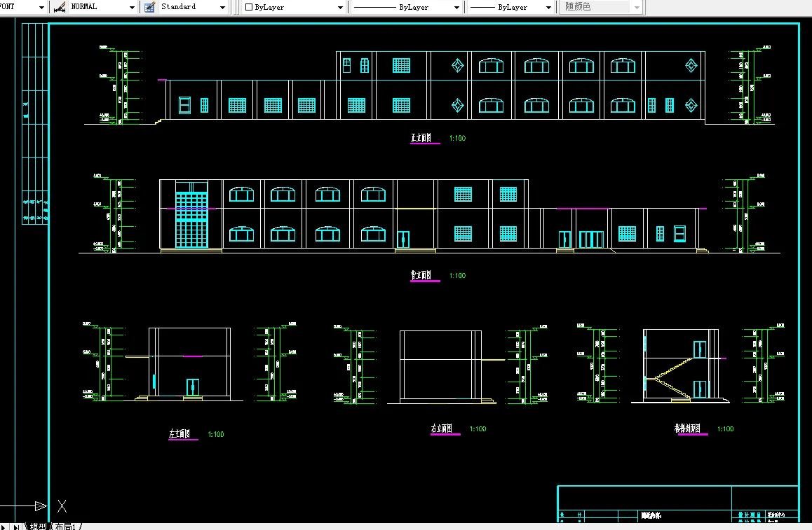
Task: Open the table style manager icon
Action: point(149,7)
